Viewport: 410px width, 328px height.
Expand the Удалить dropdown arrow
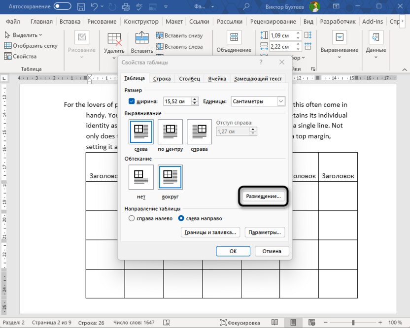(x=114, y=58)
